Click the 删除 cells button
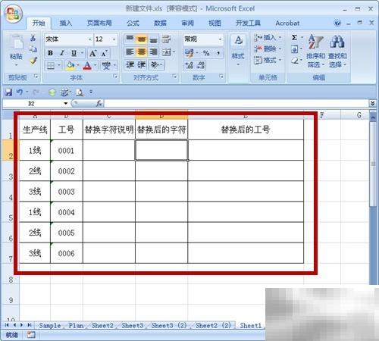The image size is (379, 341). coord(268,48)
